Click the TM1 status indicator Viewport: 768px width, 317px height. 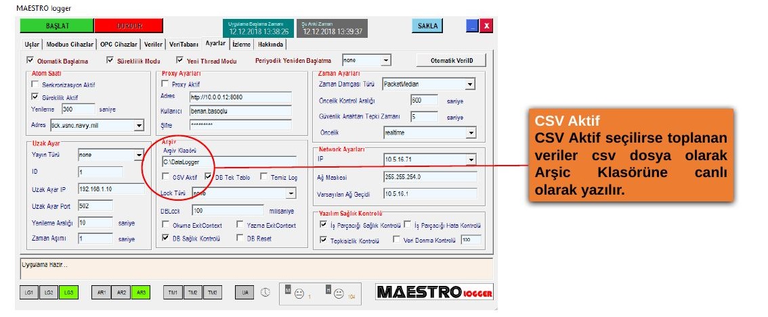pyautogui.click(x=173, y=293)
